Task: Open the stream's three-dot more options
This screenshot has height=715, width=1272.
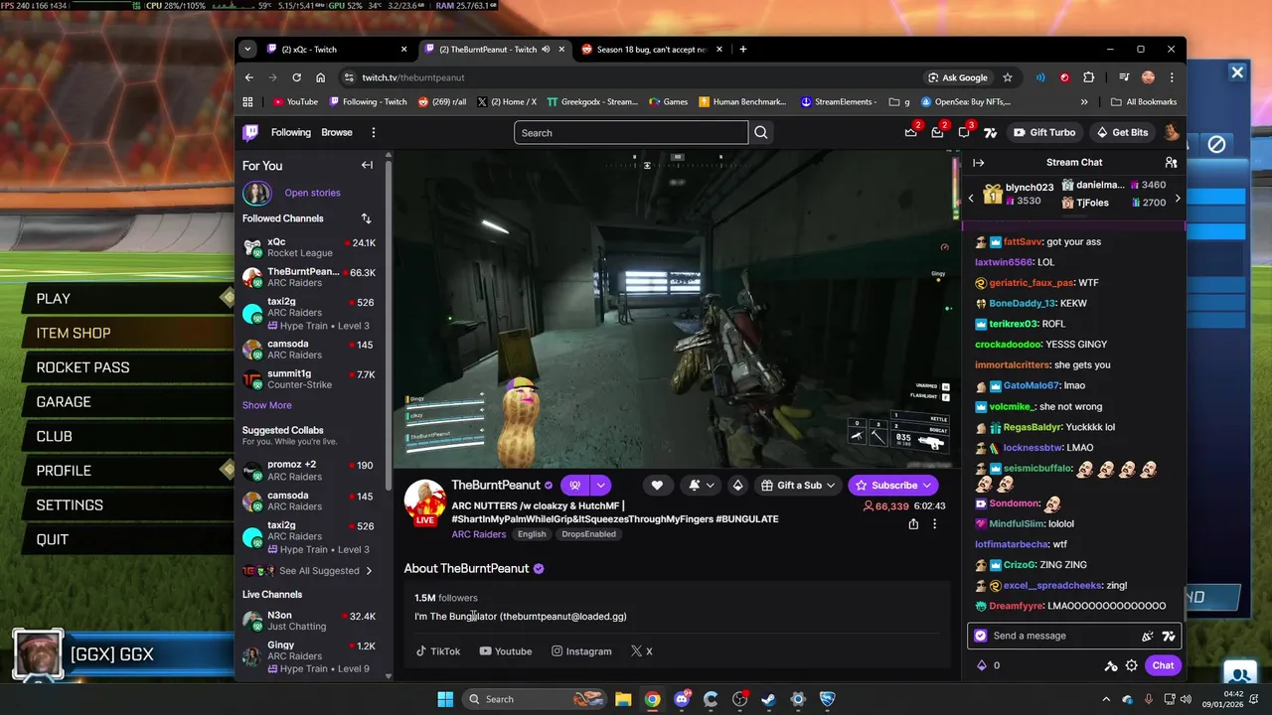Action: (934, 524)
